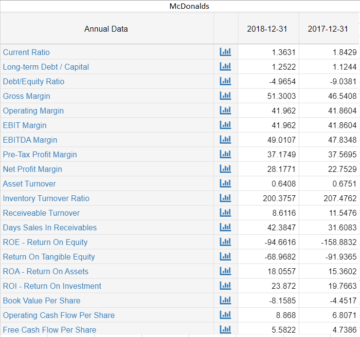Select the Operating Cash Flow value 8.868
Screen dimensions: 360x337
pos(286,315)
